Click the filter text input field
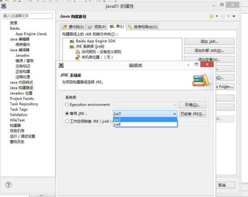Image resolution: width=248 pixels, height=197 pixels. [27, 16]
